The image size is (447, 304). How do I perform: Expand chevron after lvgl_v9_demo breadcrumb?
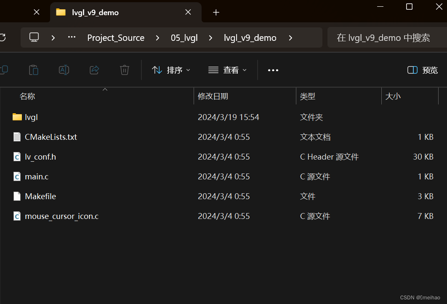click(x=290, y=37)
